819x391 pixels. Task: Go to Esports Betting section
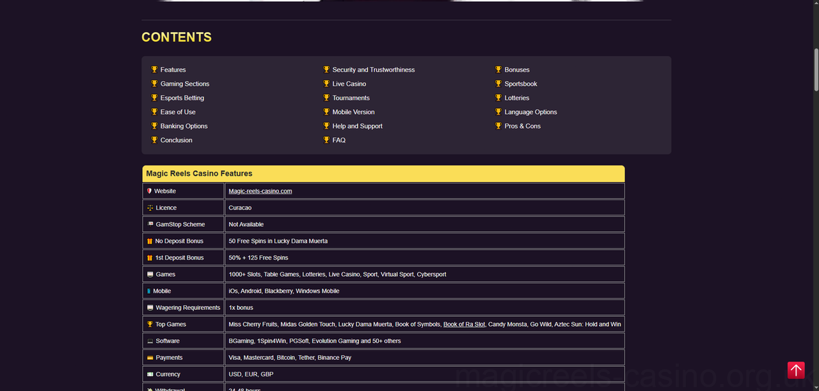[182, 98]
